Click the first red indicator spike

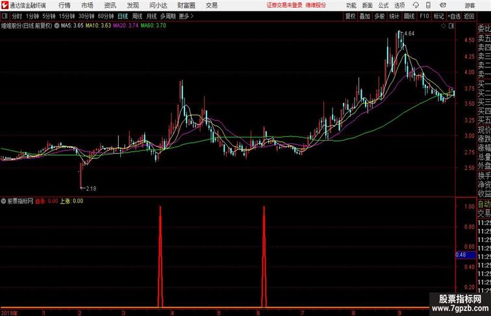(x=160, y=256)
